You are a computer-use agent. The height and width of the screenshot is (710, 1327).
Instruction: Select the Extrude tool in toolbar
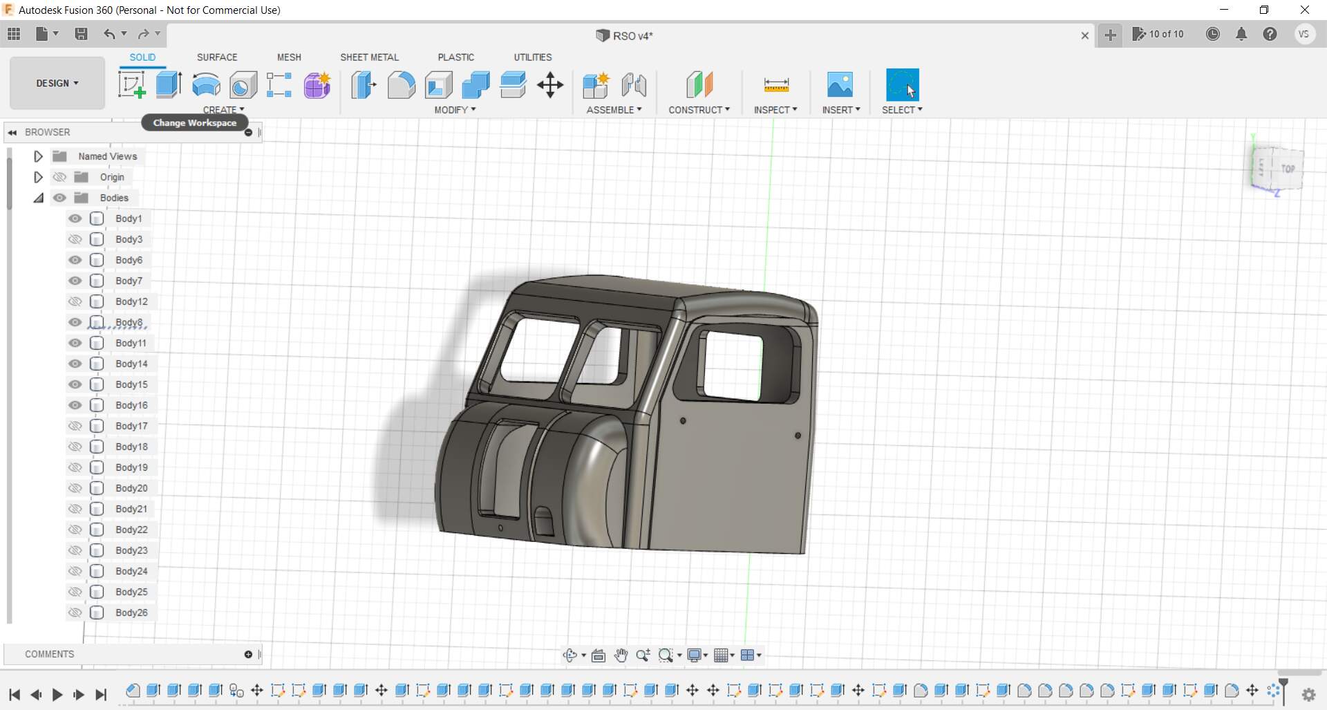pos(169,85)
